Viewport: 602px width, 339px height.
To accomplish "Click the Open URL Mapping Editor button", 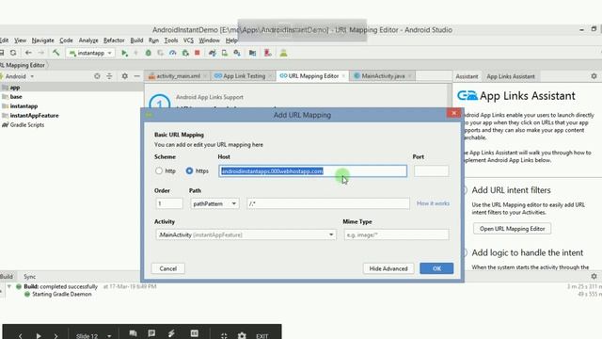I will click(512, 229).
